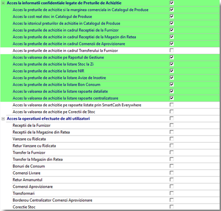Check the Transfer la Furnizor checkbox
The height and width of the screenshot is (211, 221).
point(172,152)
